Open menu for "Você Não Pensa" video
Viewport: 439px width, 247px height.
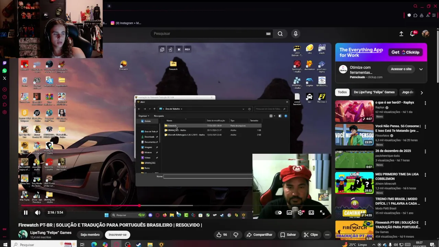[x=425, y=127]
